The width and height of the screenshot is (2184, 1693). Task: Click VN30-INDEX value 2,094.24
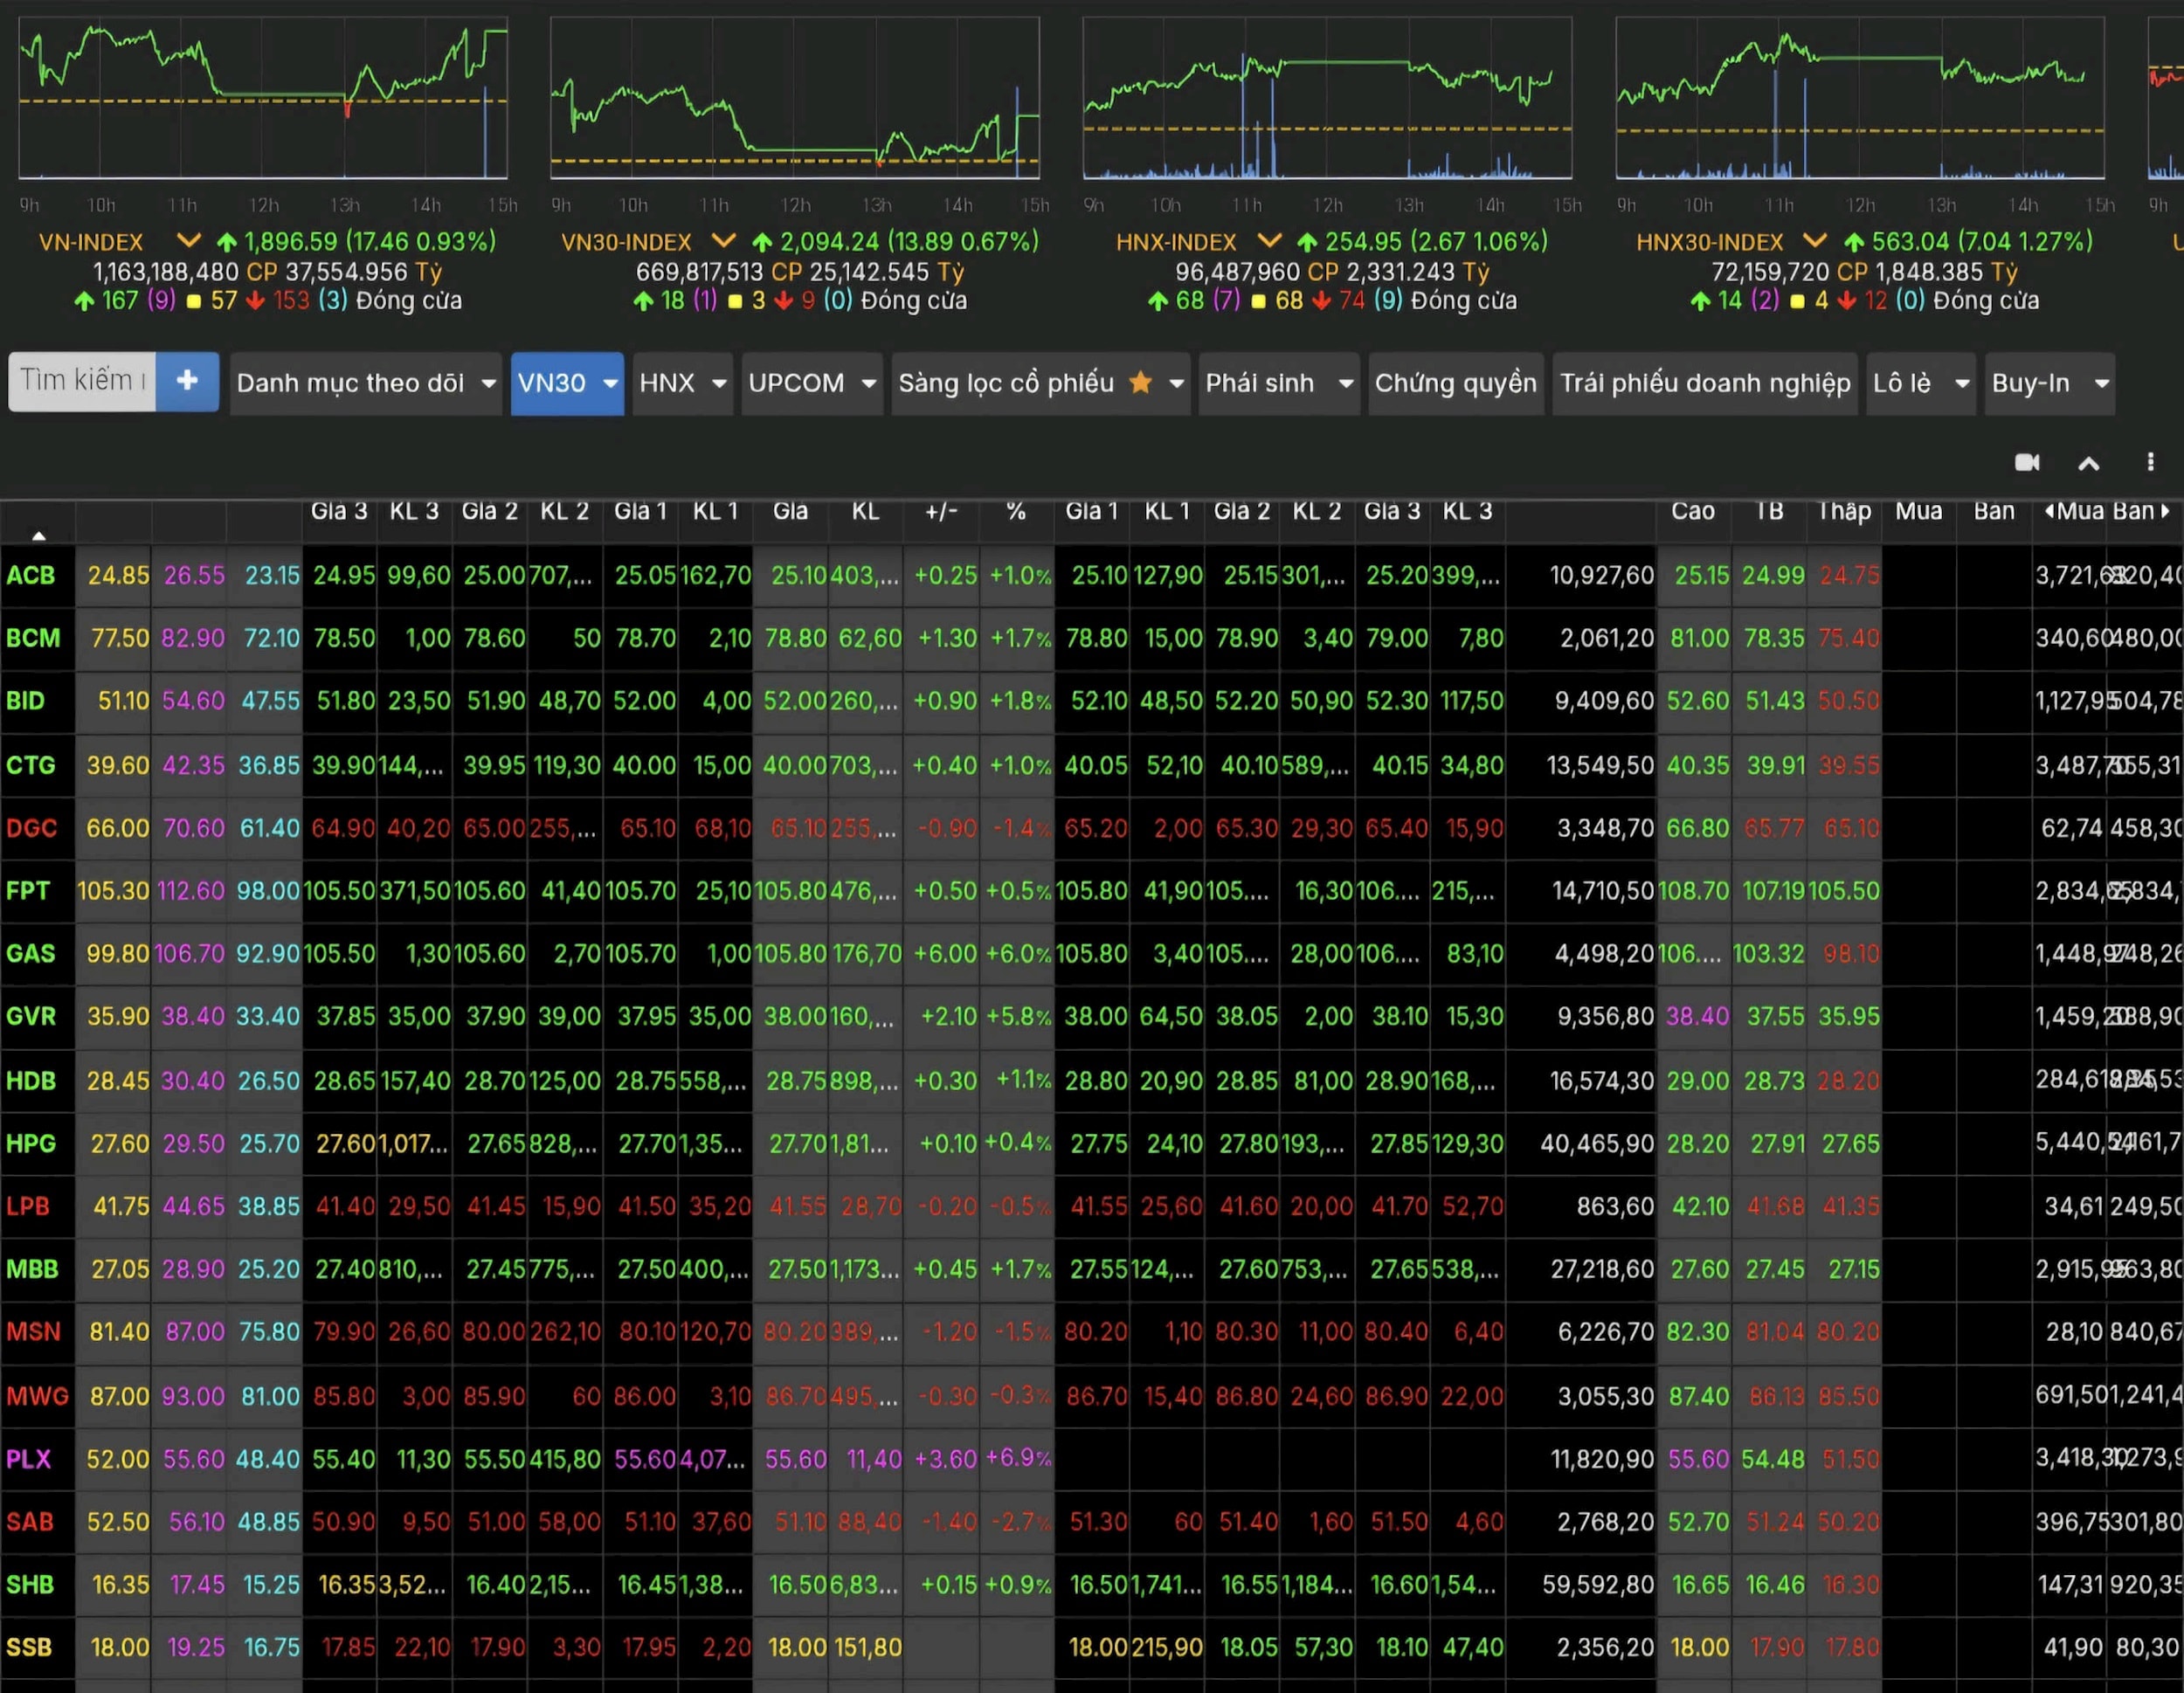click(x=828, y=241)
